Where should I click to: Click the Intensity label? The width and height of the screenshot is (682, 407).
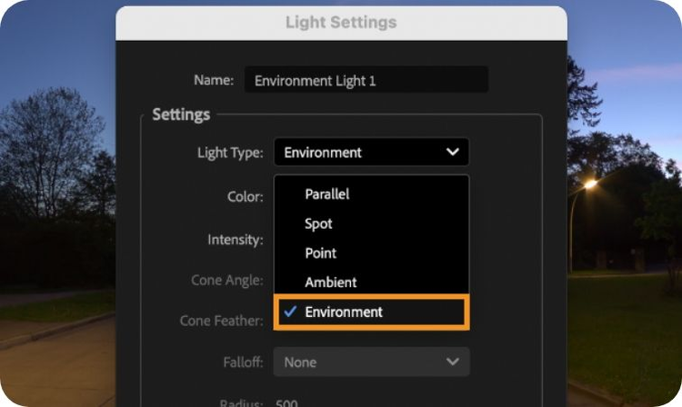point(236,240)
